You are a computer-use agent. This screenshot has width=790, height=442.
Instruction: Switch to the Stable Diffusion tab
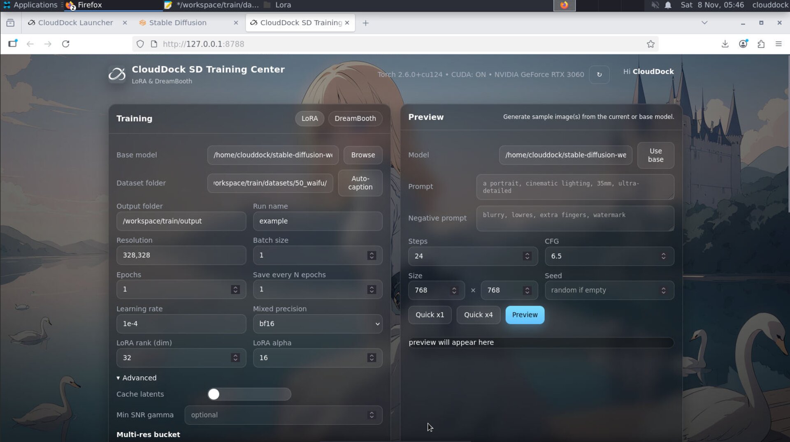[x=178, y=23]
